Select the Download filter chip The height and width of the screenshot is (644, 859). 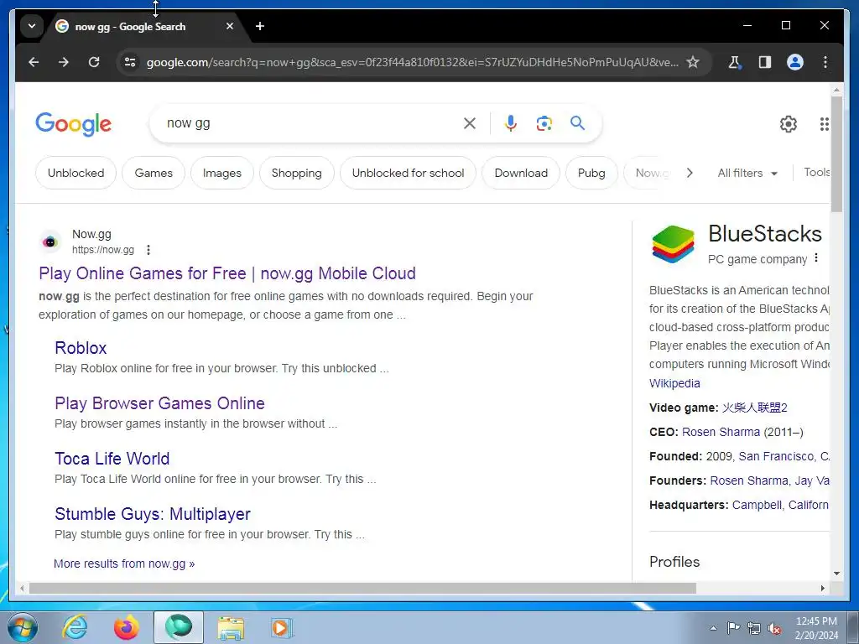coord(521,173)
